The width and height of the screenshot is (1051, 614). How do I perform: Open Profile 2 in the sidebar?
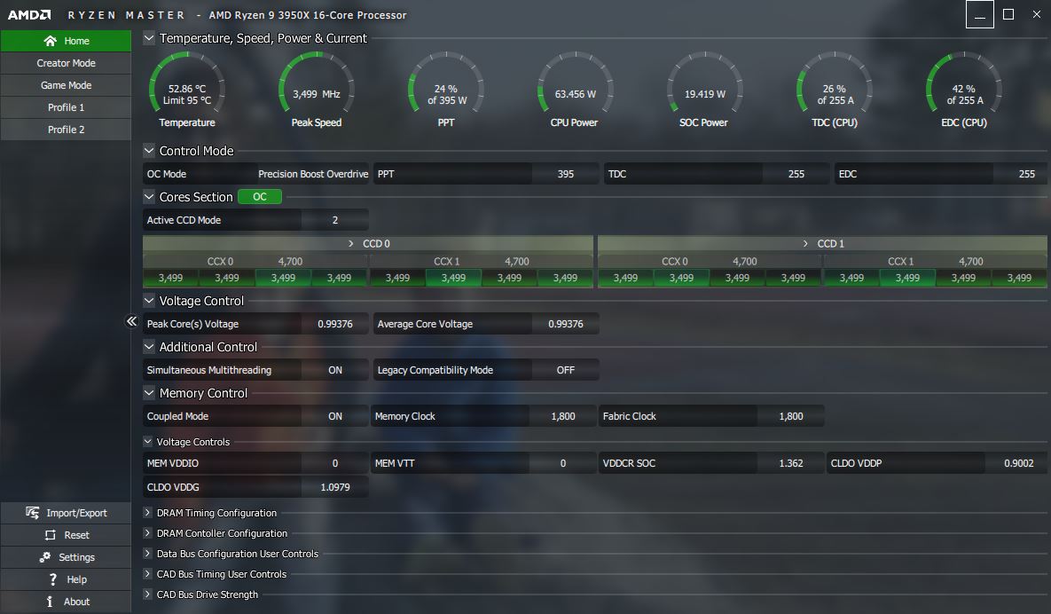click(66, 130)
